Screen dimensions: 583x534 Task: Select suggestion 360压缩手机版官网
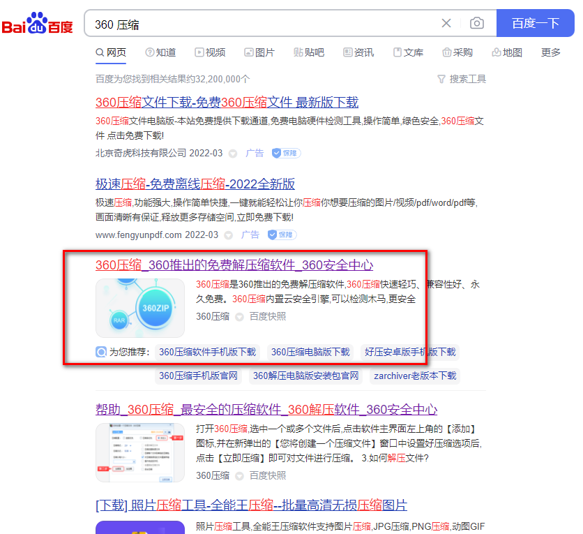[198, 376]
